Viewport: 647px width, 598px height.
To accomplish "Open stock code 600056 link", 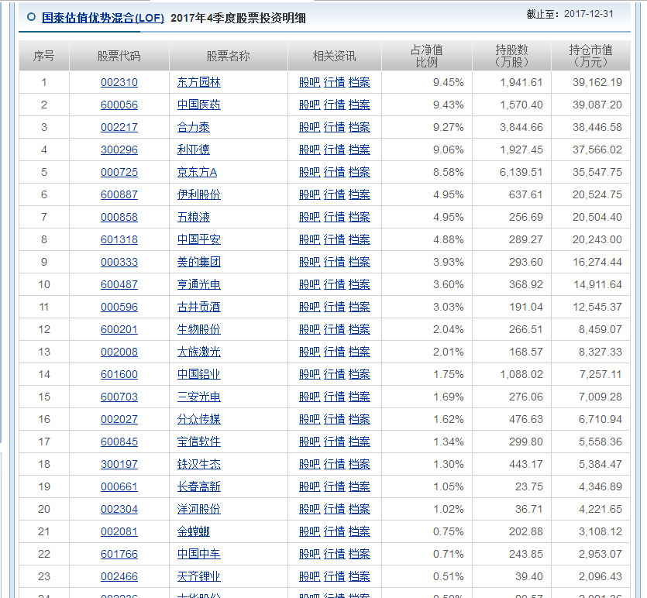I will pyautogui.click(x=119, y=105).
